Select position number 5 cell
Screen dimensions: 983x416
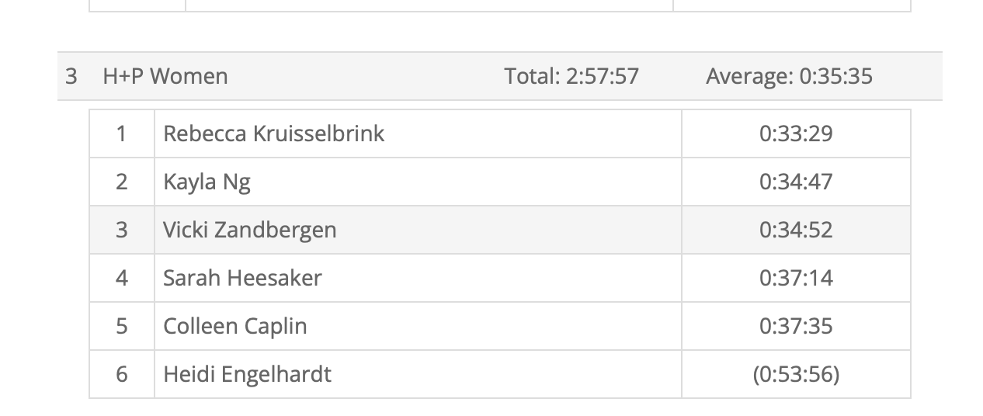click(122, 326)
